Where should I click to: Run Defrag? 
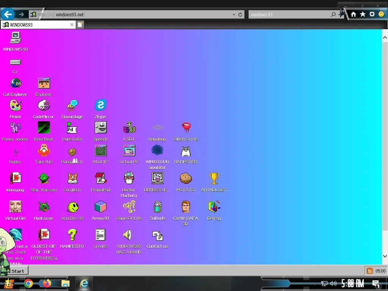[x=214, y=207]
